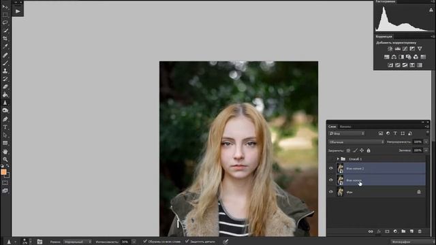The height and width of the screenshot is (245, 436).
Task: Open the sharpen mode dropdown
Action: click(x=77, y=242)
